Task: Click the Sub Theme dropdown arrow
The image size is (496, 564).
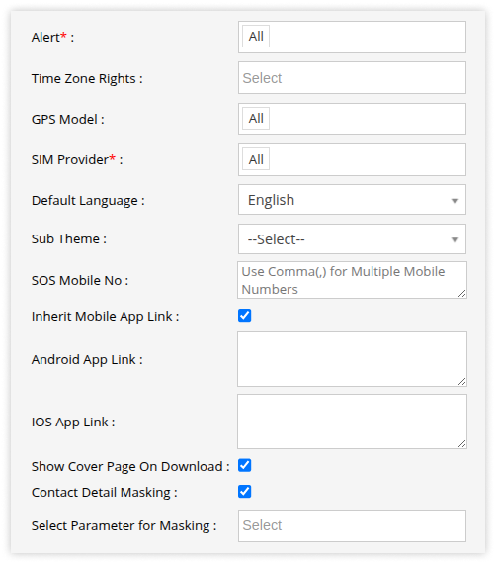Action: tap(455, 240)
